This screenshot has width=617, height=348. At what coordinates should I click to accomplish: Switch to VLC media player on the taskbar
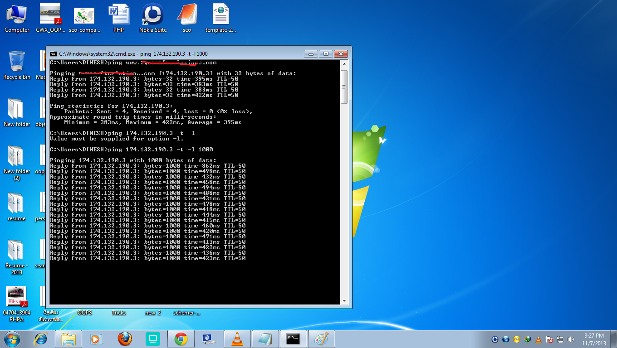pos(237,338)
